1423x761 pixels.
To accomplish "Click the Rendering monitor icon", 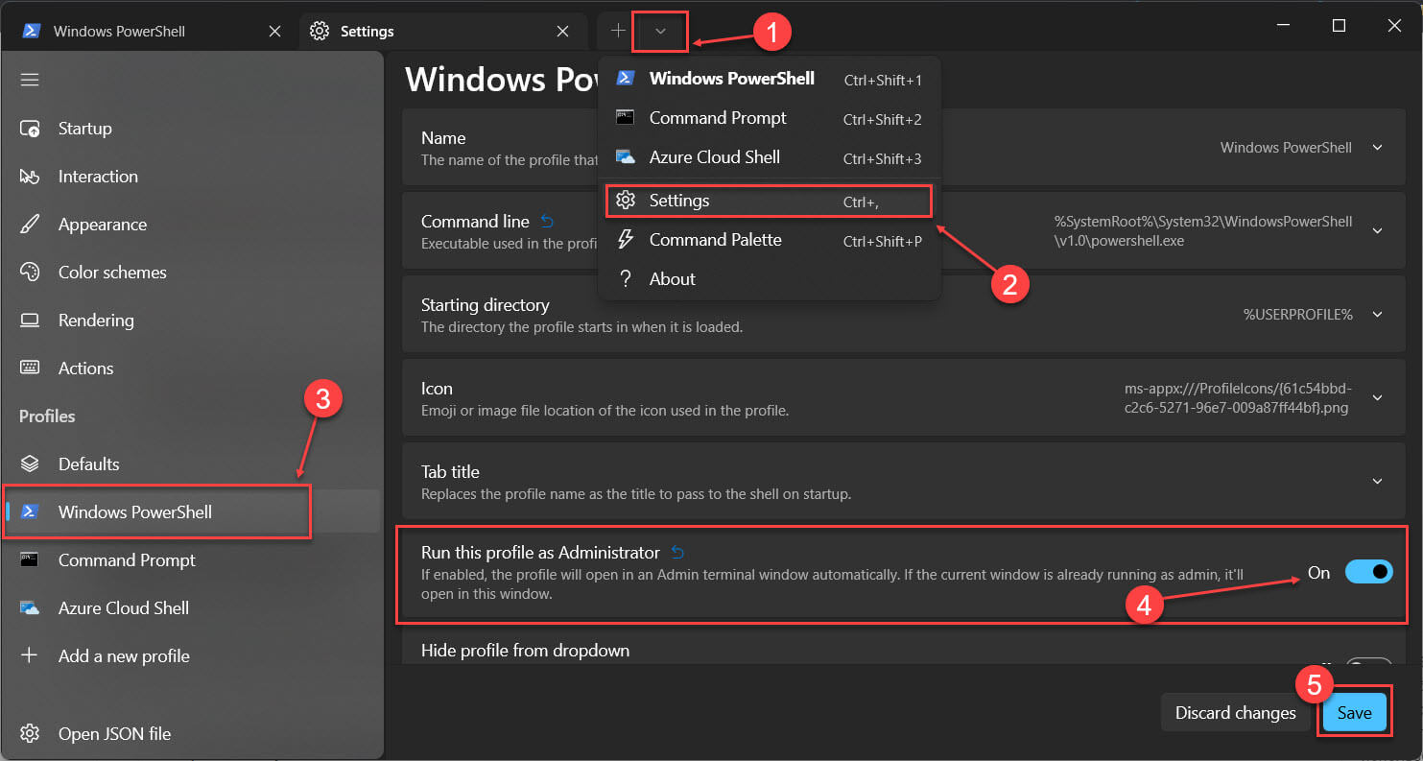I will pos(30,321).
